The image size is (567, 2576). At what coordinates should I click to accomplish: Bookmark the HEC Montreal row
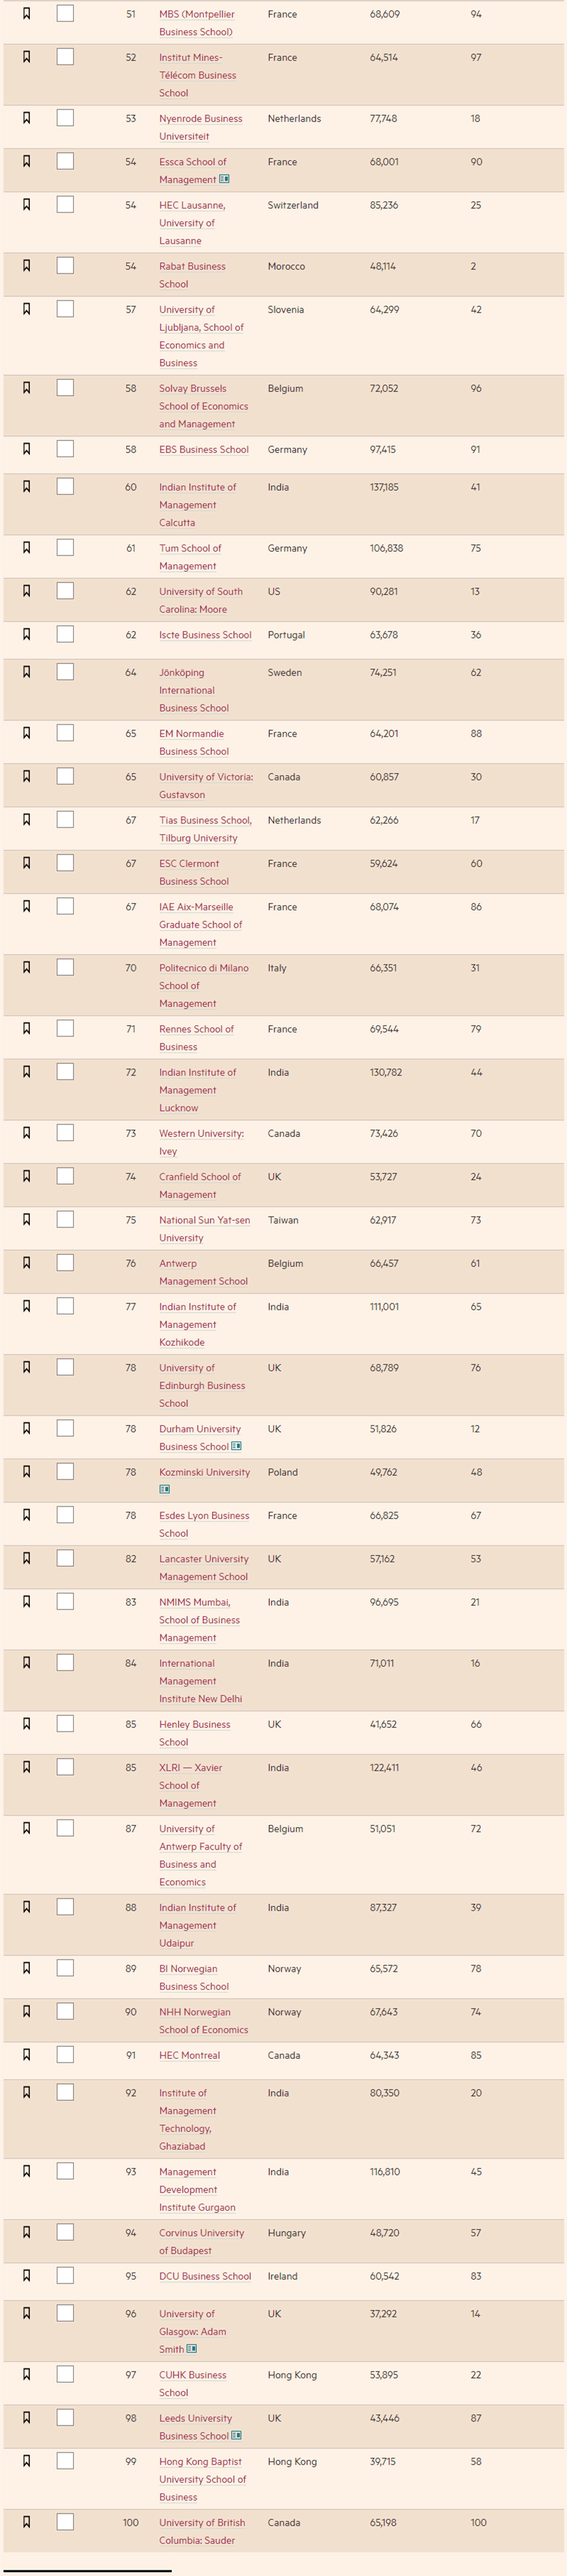point(26,2054)
